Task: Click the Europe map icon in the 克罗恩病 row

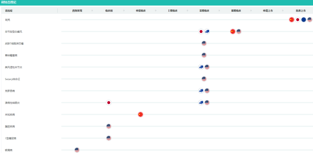Action: [x=201, y=91]
